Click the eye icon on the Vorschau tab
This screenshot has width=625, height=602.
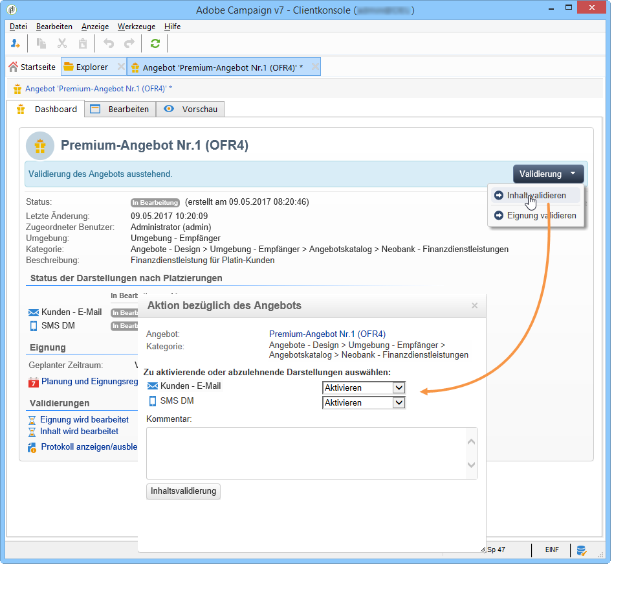tap(169, 109)
